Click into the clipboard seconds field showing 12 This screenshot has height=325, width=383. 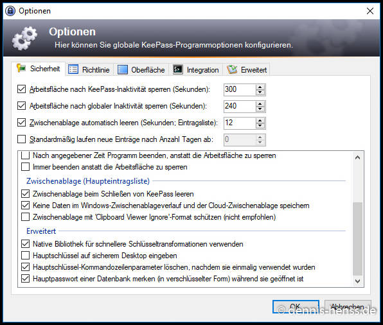(240, 123)
